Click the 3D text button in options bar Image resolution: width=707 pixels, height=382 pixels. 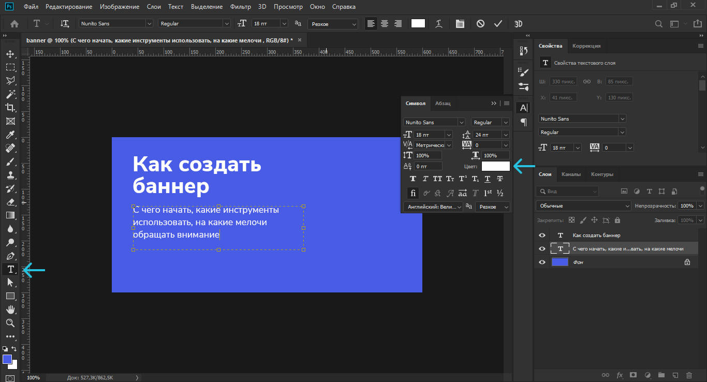click(x=519, y=24)
